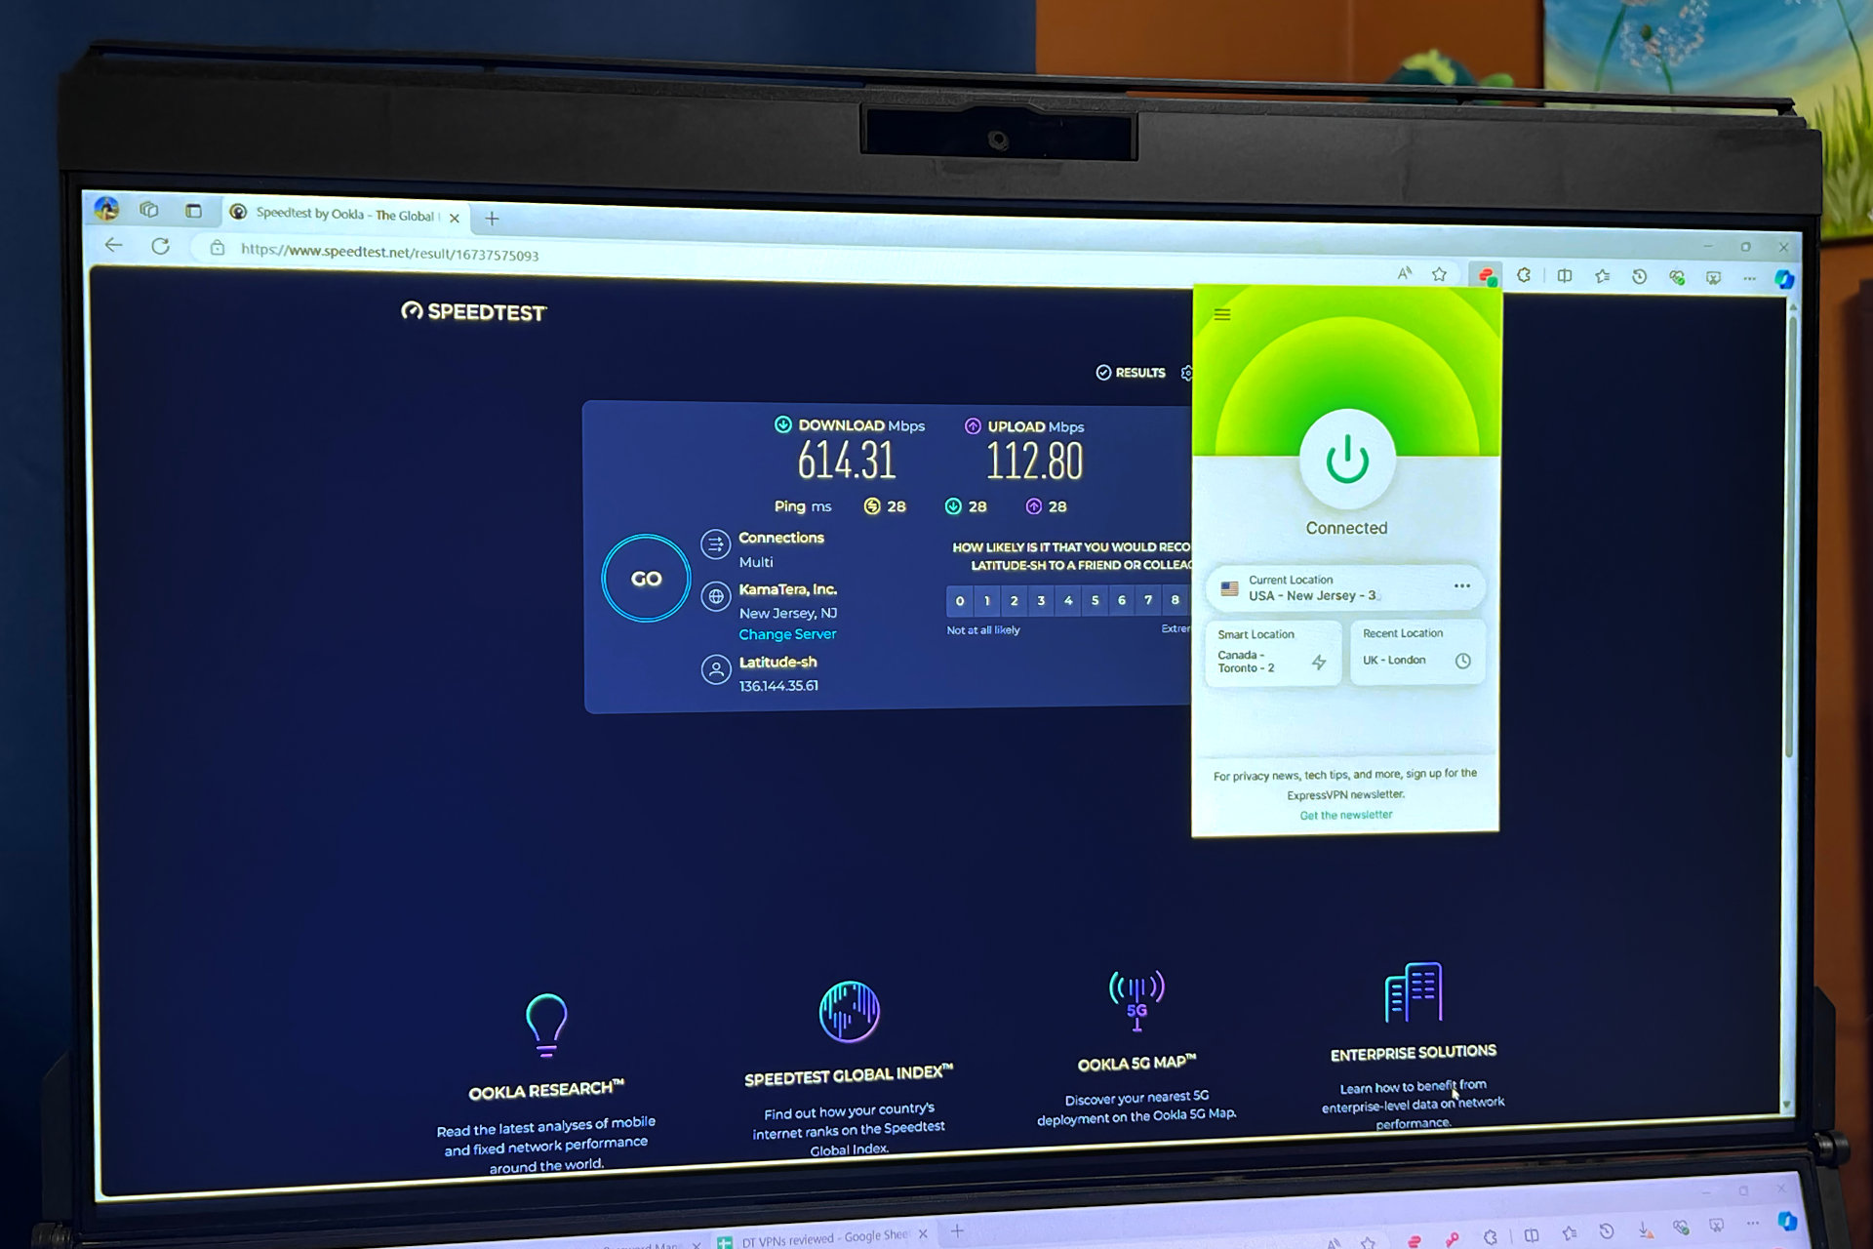Click the browser refresh/reload icon

(160, 251)
